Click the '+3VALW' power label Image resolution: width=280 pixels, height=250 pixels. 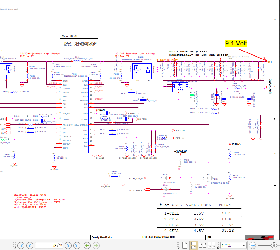180,152
